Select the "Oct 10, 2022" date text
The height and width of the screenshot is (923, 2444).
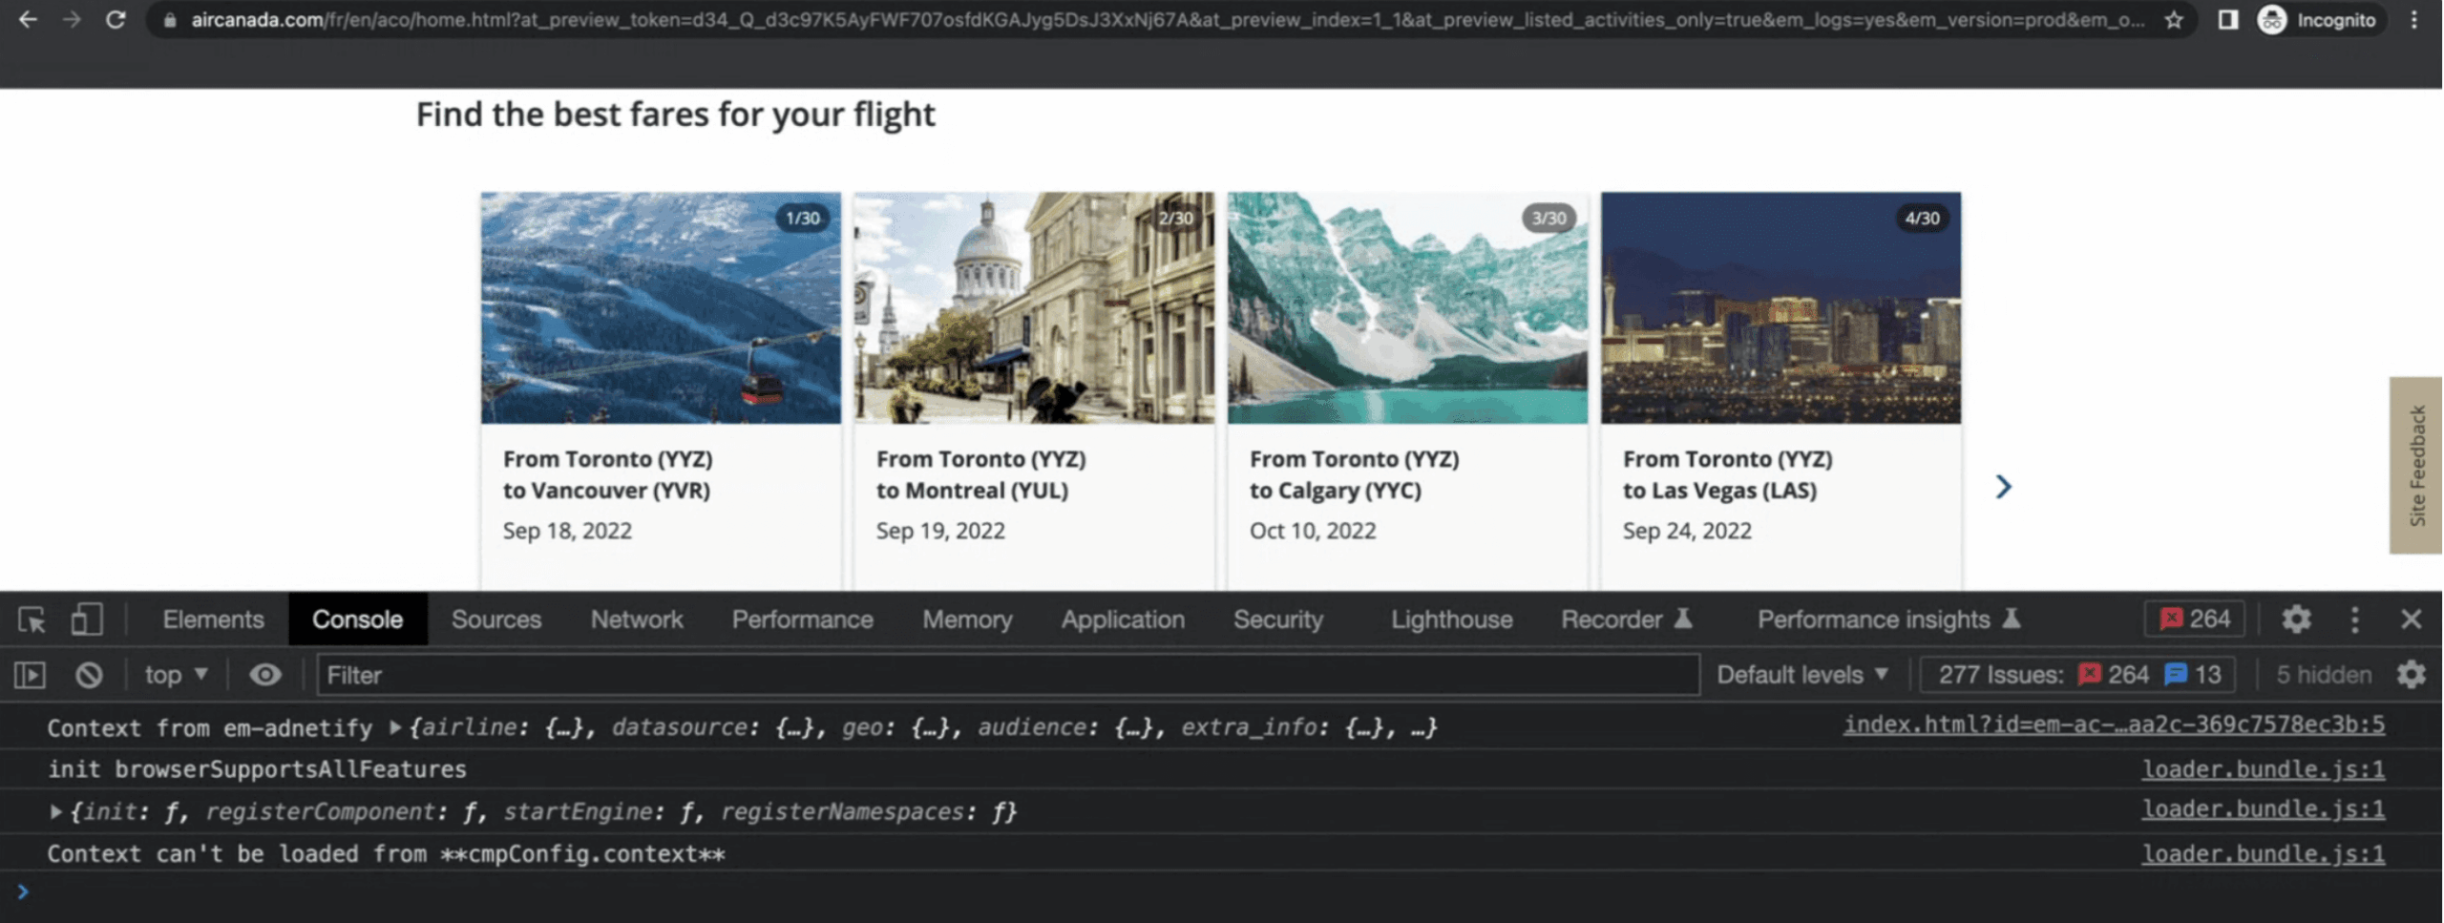point(1313,531)
